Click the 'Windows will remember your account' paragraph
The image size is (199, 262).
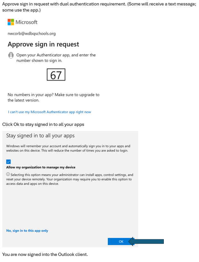coord(68,148)
